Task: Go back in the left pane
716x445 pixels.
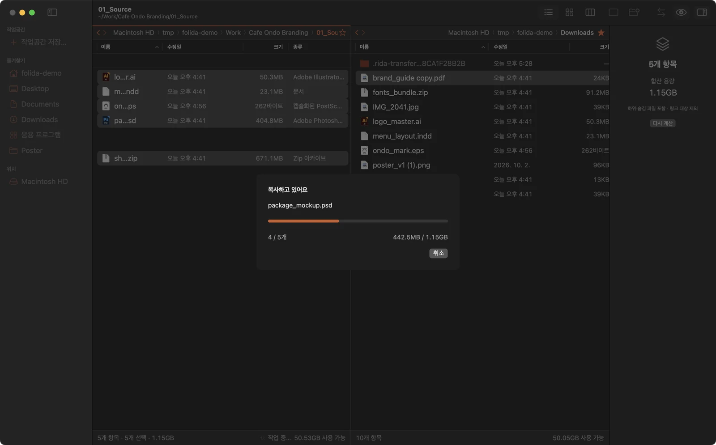Action: coord(98,33)
